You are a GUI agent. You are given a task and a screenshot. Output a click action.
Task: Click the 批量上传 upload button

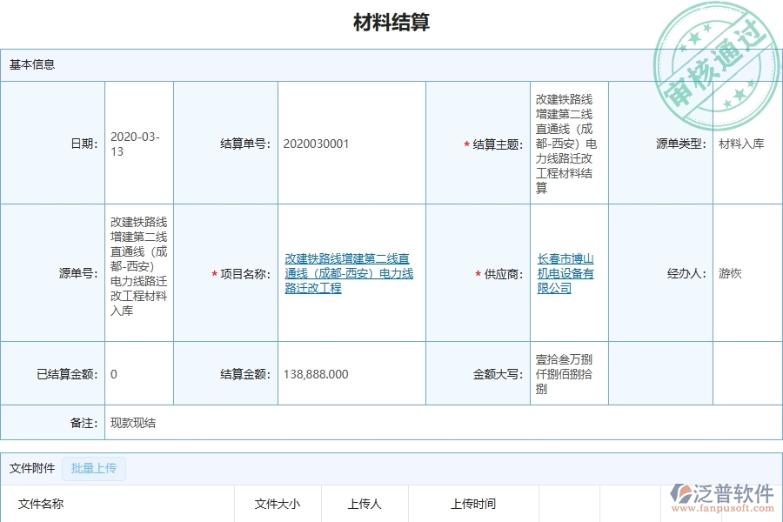pyautogui.click(x=93, y=469)
